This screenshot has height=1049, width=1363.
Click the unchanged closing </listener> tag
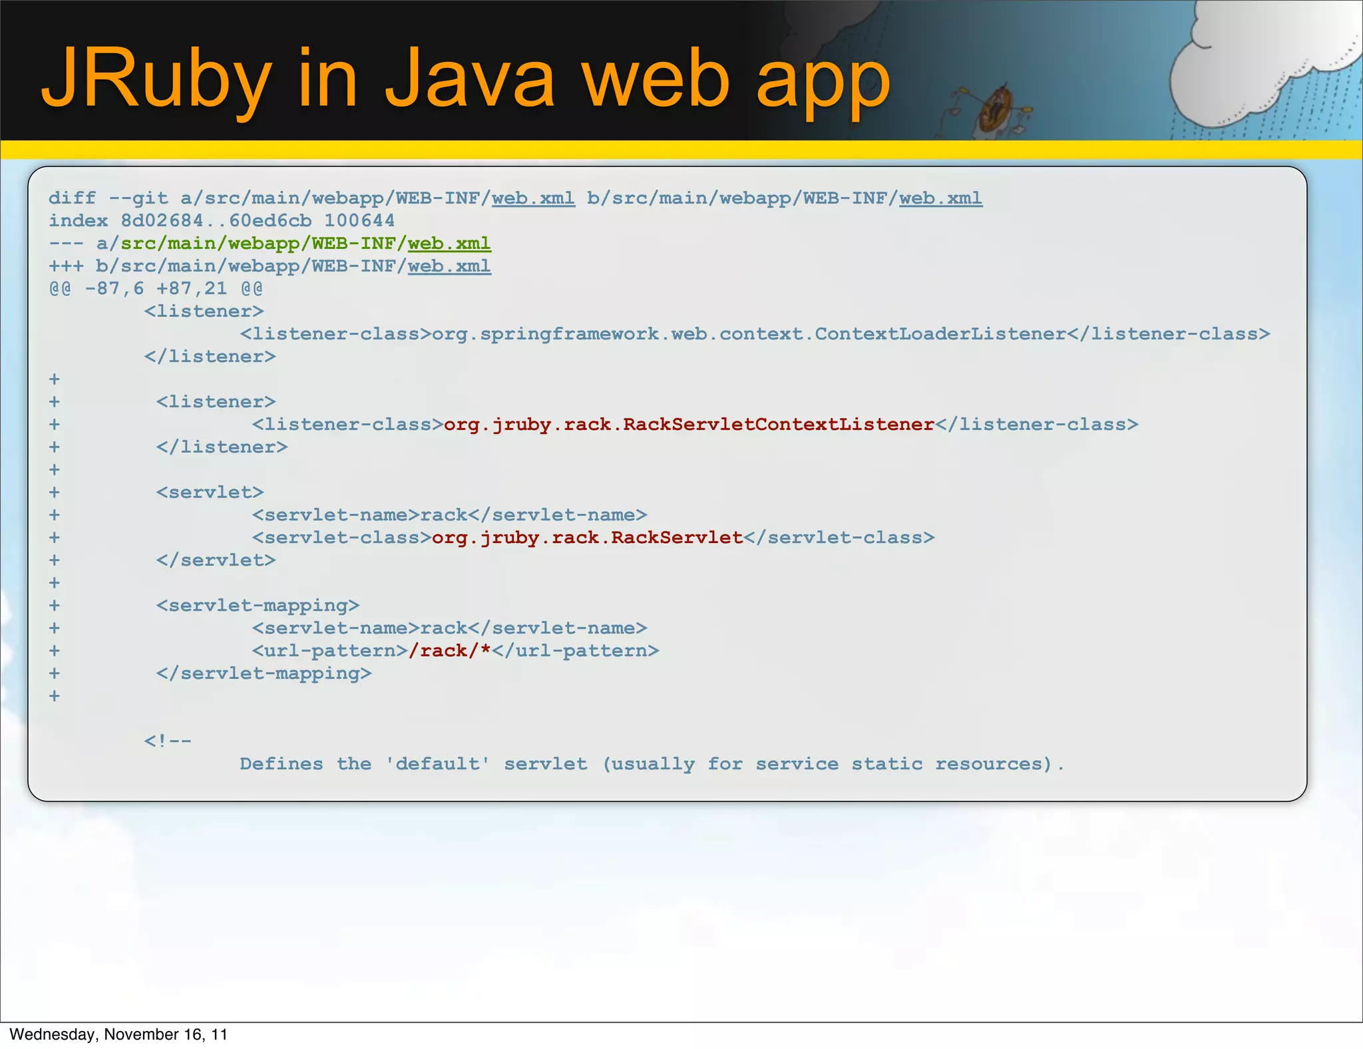pos(210,357)
